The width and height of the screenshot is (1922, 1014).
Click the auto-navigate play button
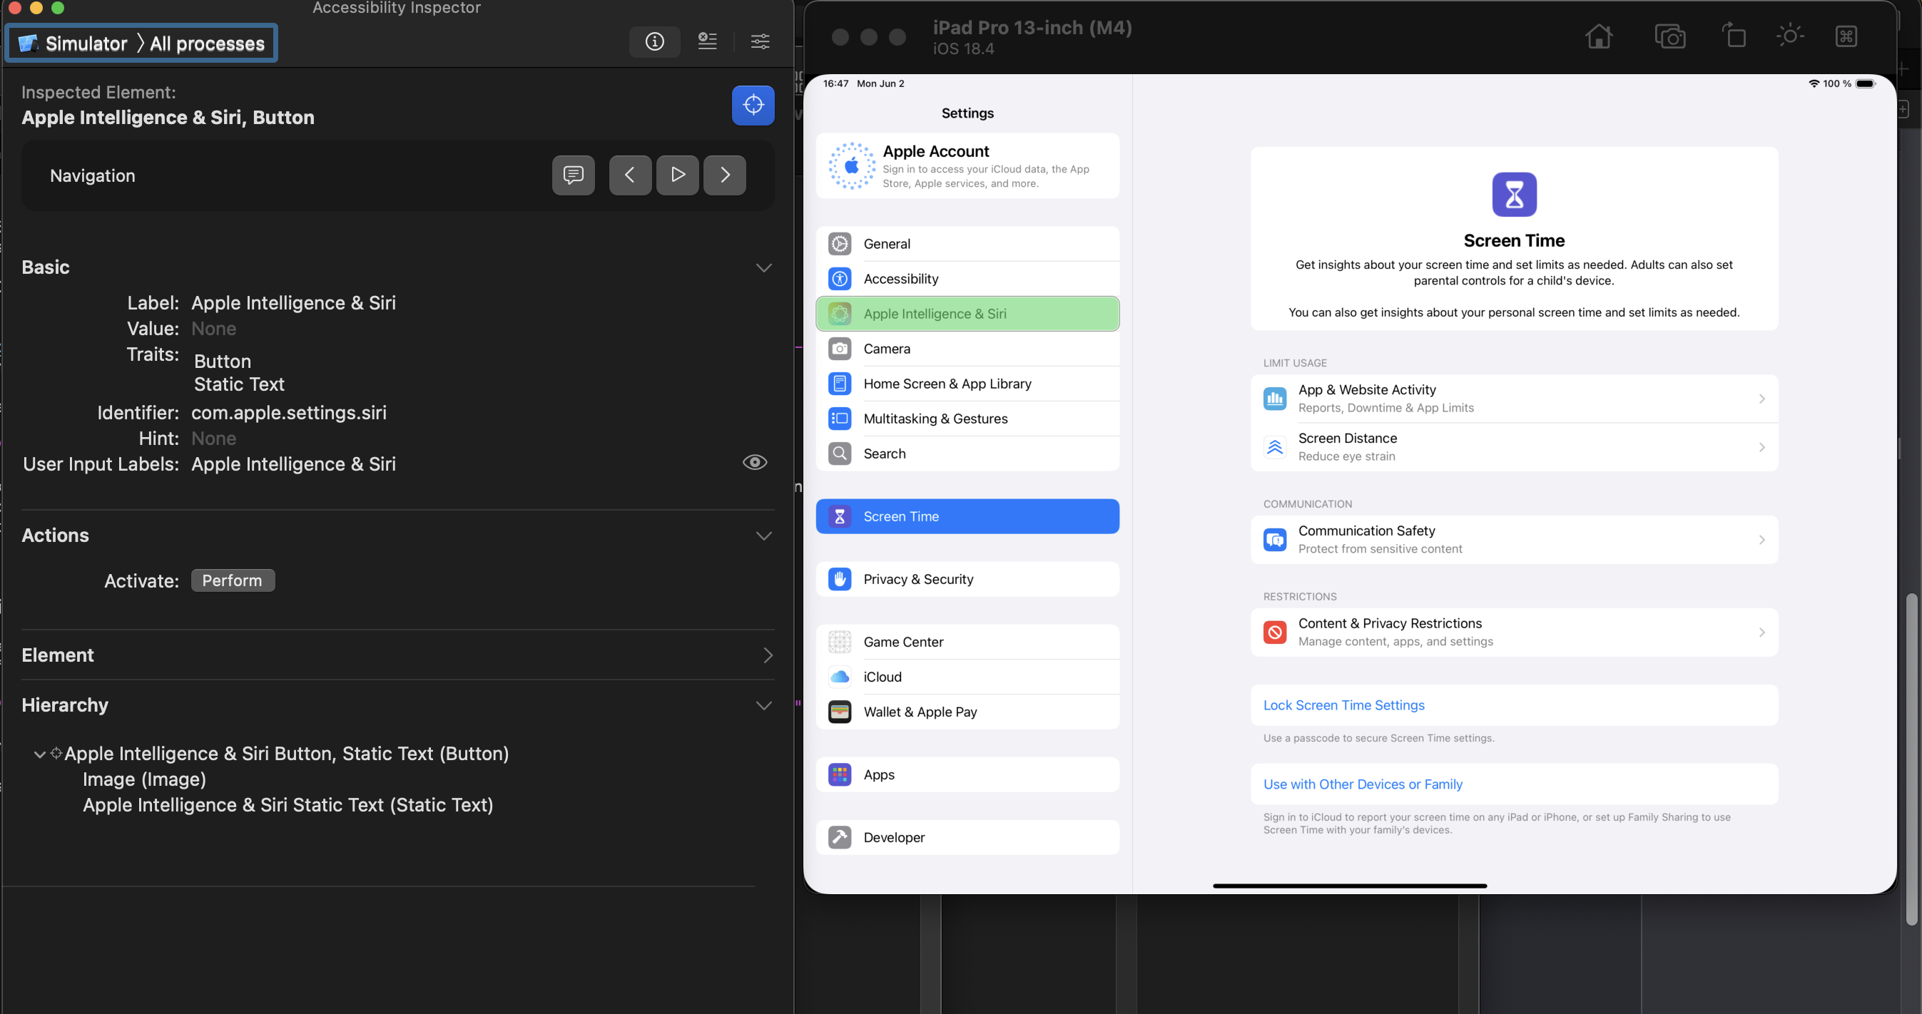[678, 175]
